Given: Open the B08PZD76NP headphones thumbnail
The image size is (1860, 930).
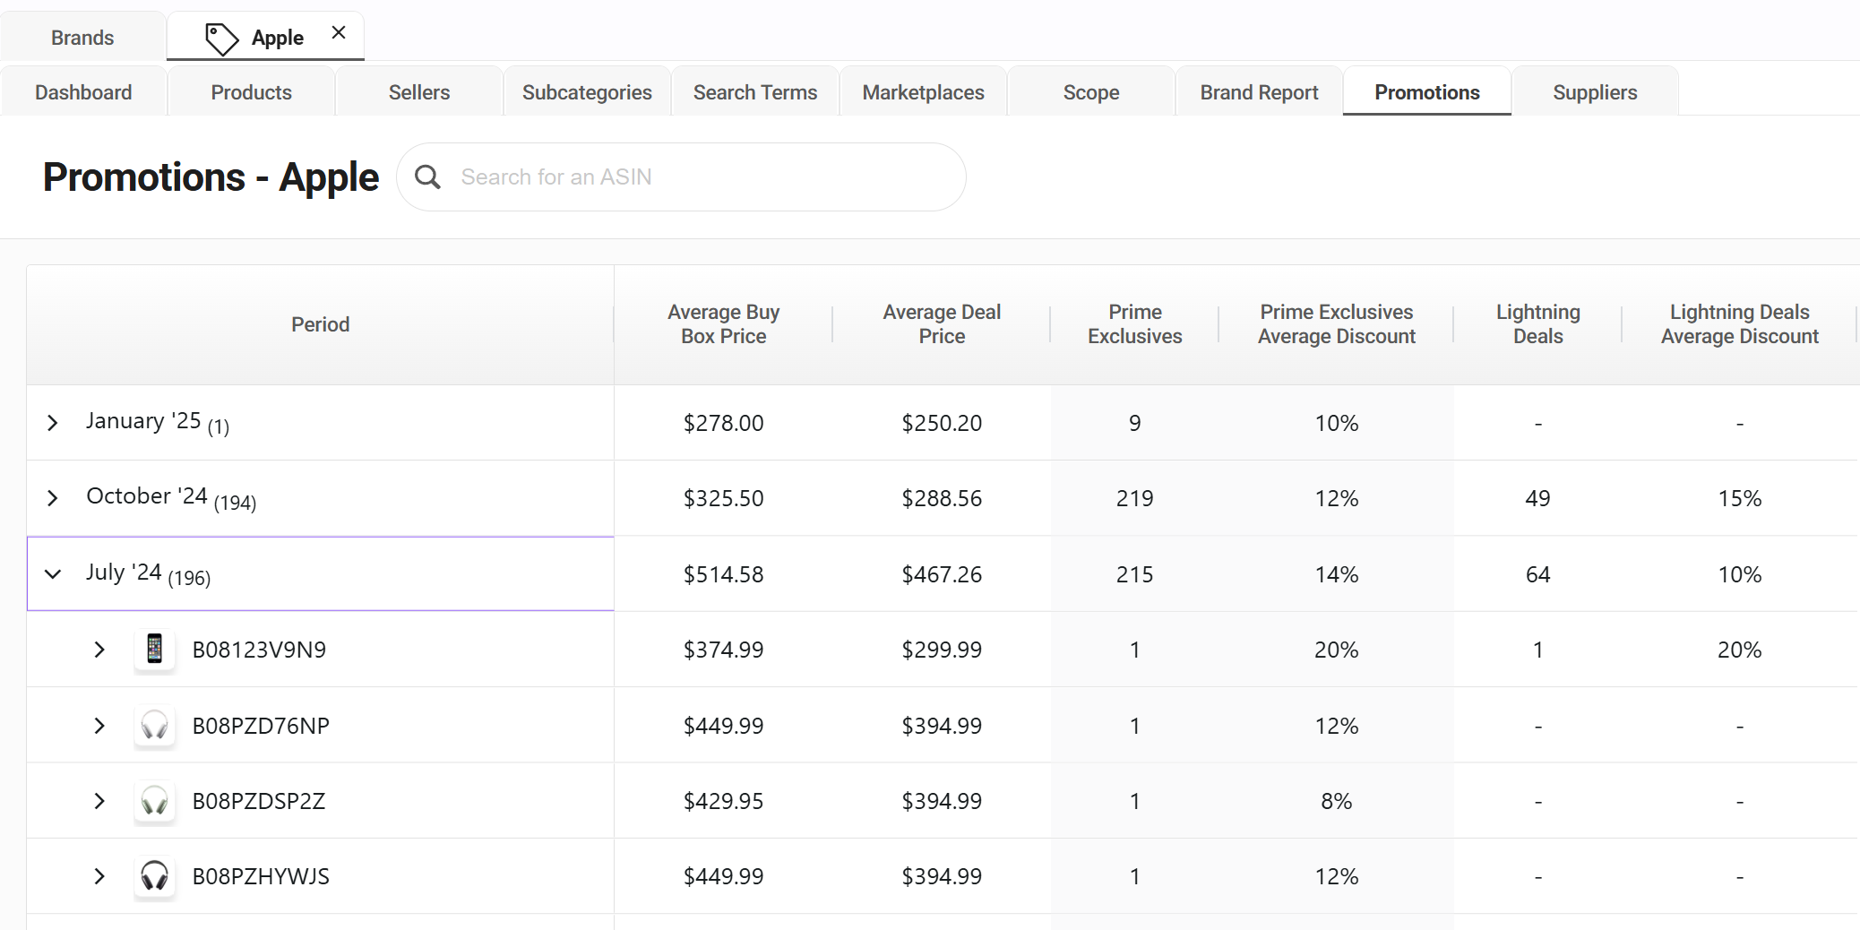Looking at the screenshot, I should (154, 725).
